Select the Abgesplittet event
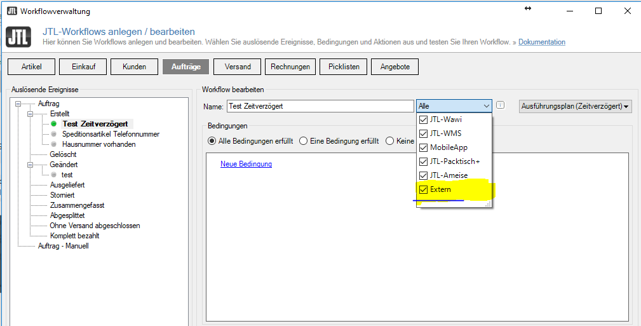This screenshot has width=641, height=326. pos(67,215)
